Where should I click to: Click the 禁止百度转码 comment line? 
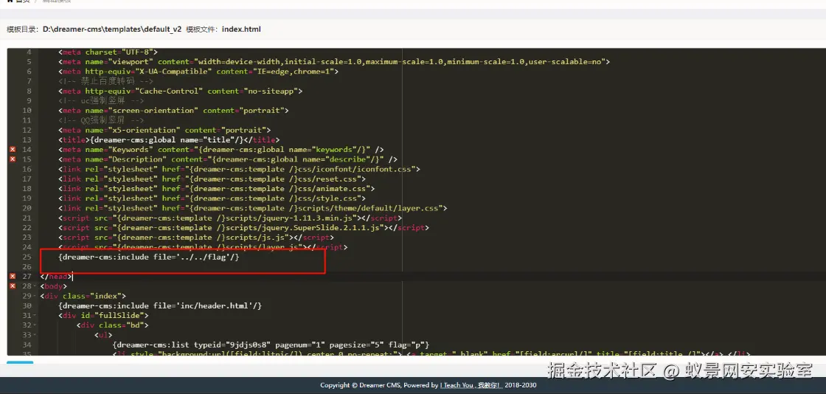106,81
